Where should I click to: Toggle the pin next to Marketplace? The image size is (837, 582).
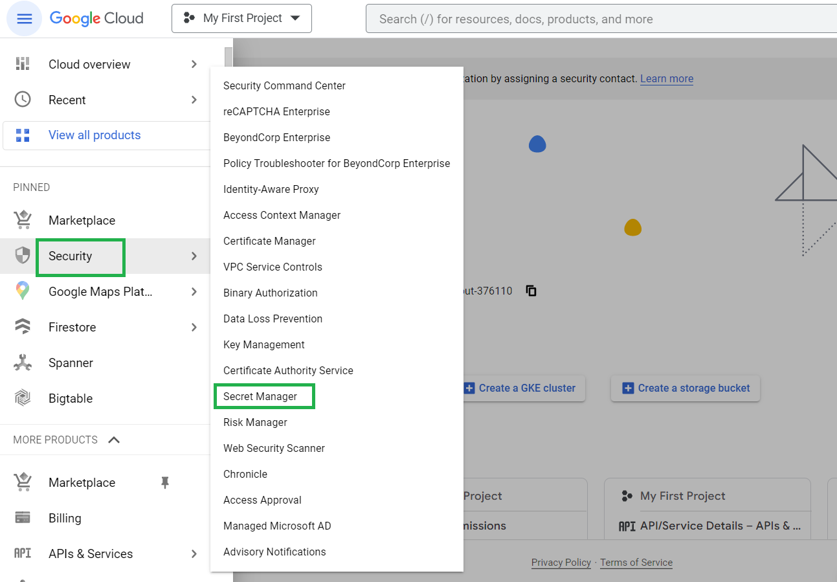click(x=165, y=482)
